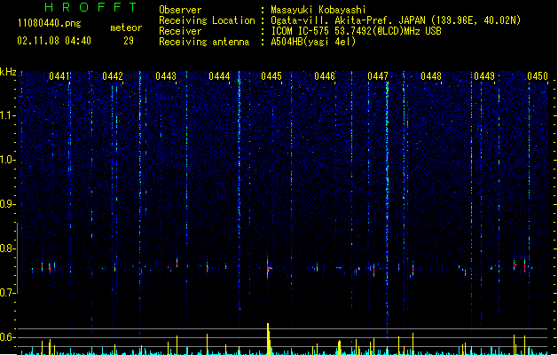Click the antenna text A504HB(yagi 4el)

313,42
